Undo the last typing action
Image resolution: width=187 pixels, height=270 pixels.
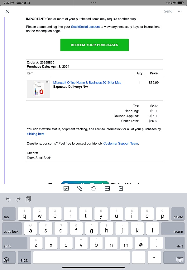pos(8,199)
